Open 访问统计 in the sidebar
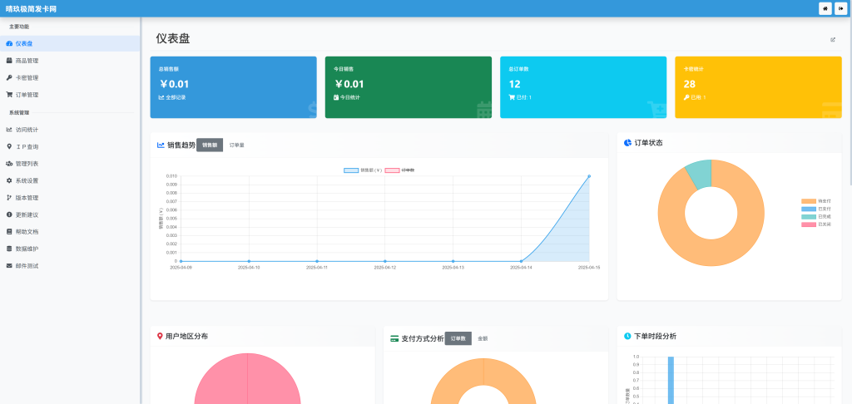This screenshot has height=404, width=852. (27, 130)
